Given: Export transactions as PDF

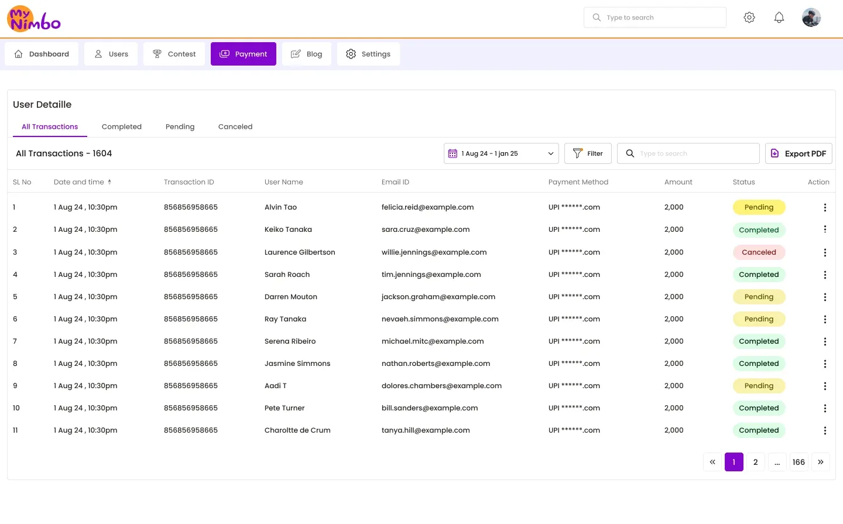Looking at the screenshot, I should click(799, 153).
